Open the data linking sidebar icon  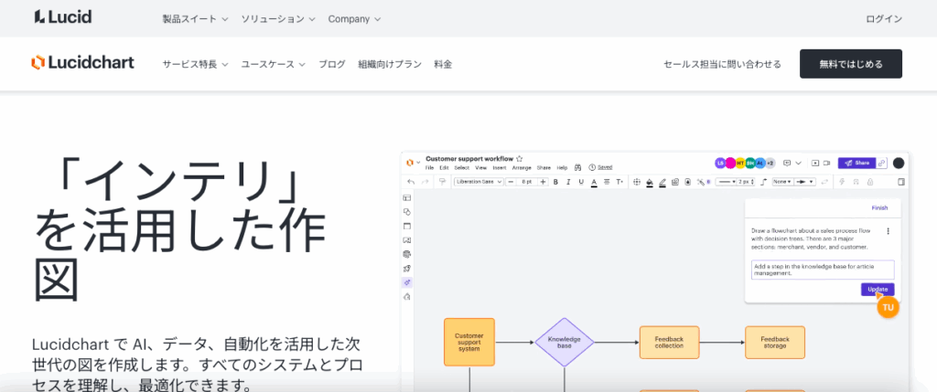(x=407, y=254)
